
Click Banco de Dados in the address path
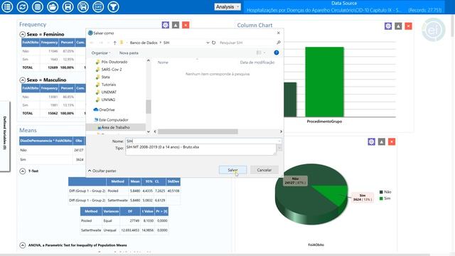[144, 43]
